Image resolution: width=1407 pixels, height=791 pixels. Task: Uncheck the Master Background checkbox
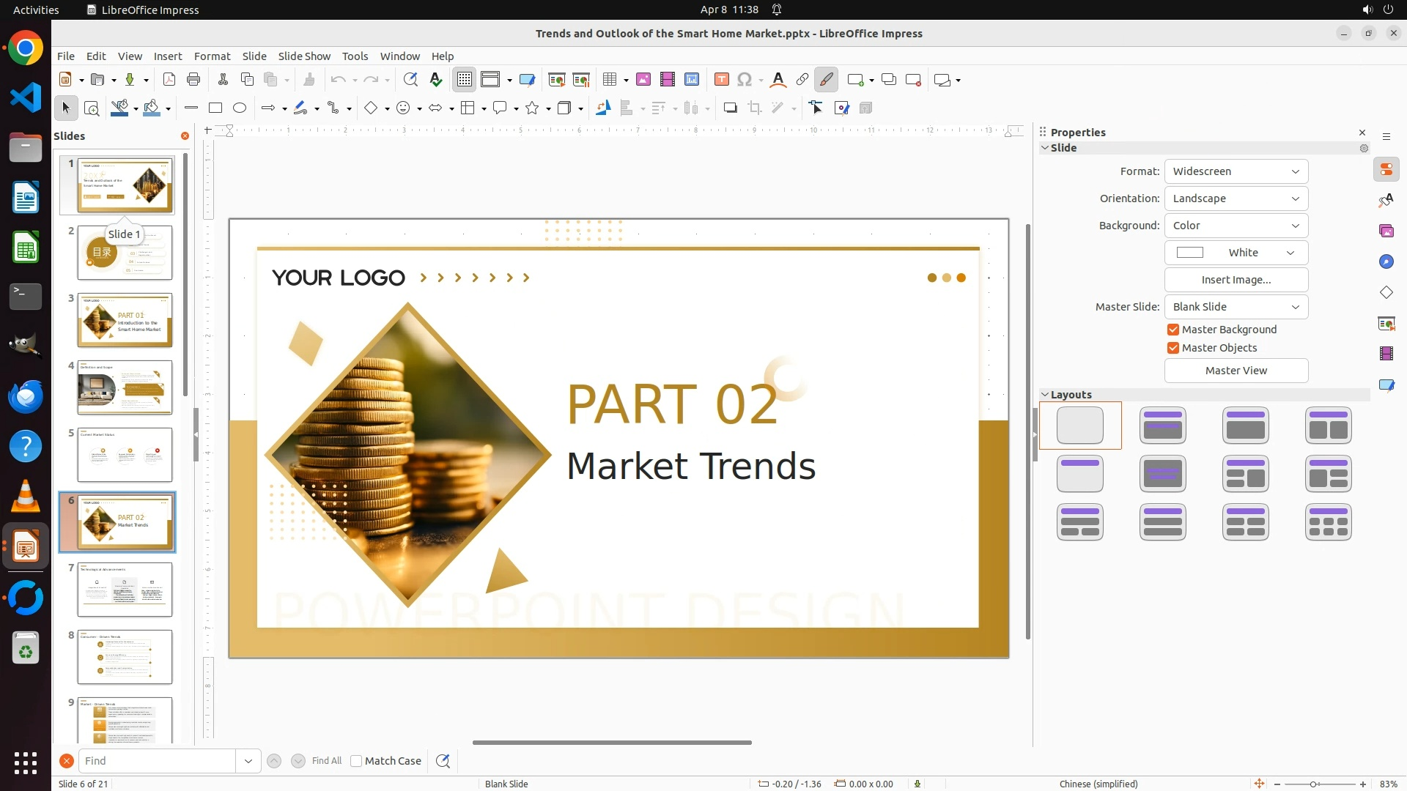(1173, 330)
